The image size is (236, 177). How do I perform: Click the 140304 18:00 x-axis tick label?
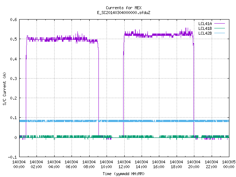[176, 164]
